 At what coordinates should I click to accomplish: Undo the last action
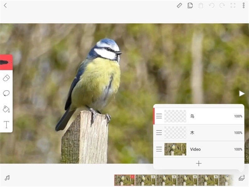click(212, 5)
